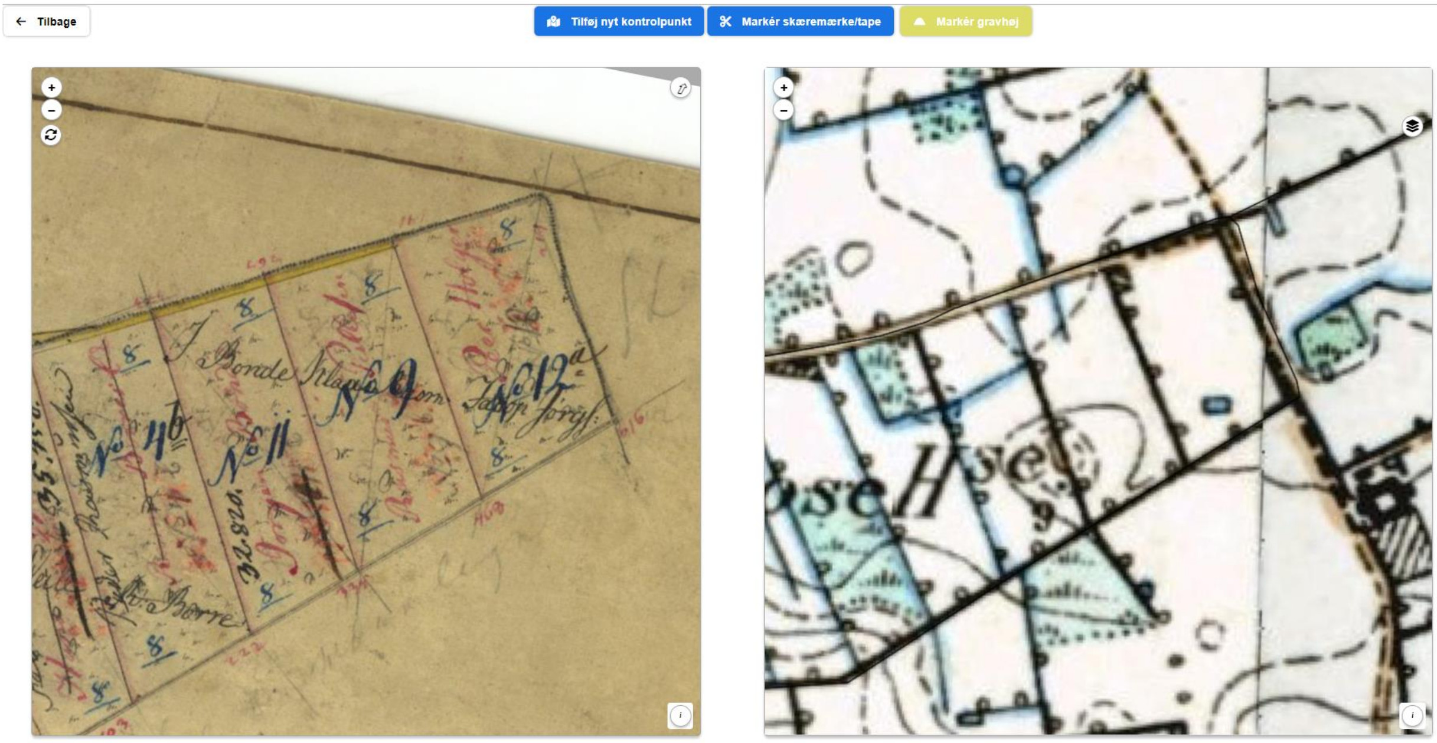
Task: Click the north arrow compass icon
Action: [x=681, y=89]
